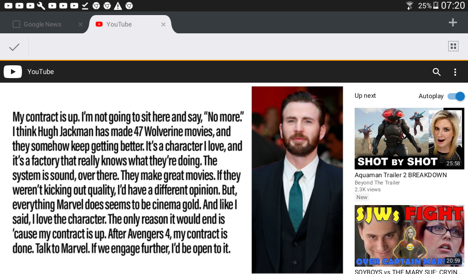Open the Beyond The Trailer channel name
Screen dimensions: 468x274
pyautogui.click(x=377, y=183)
